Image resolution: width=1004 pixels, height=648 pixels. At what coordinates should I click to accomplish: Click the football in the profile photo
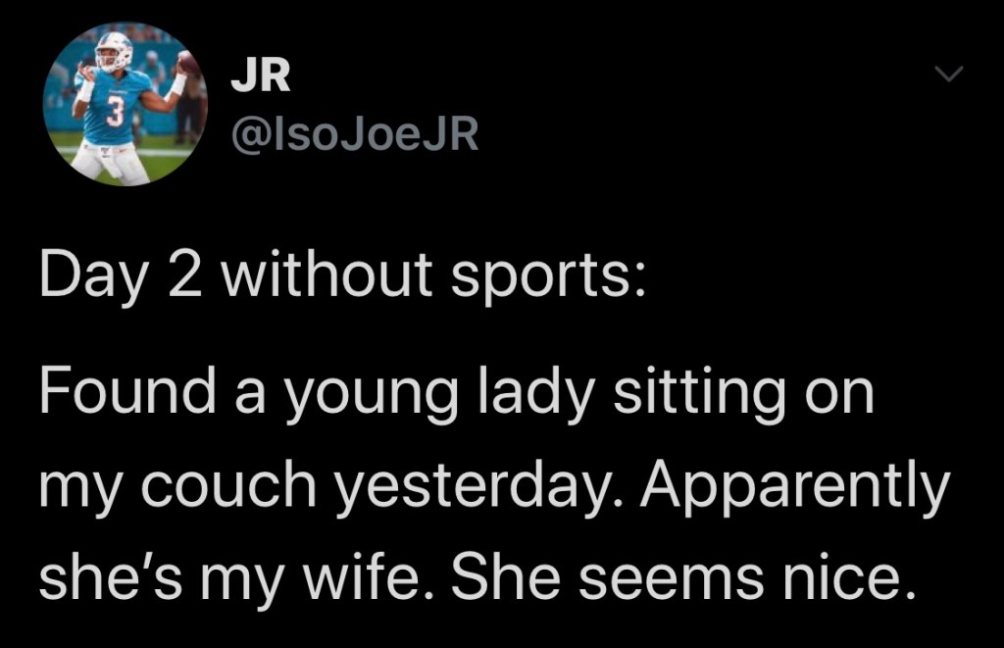(x=186, y=63)
